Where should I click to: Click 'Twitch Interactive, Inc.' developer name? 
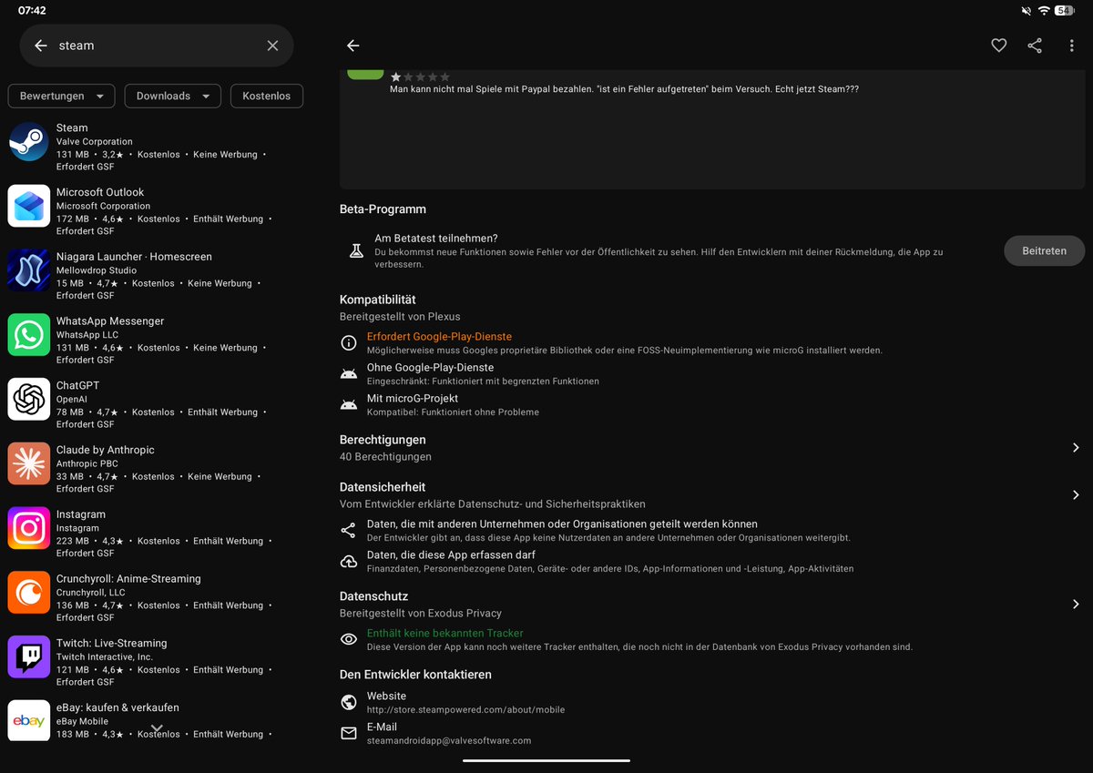coord(105,657)
